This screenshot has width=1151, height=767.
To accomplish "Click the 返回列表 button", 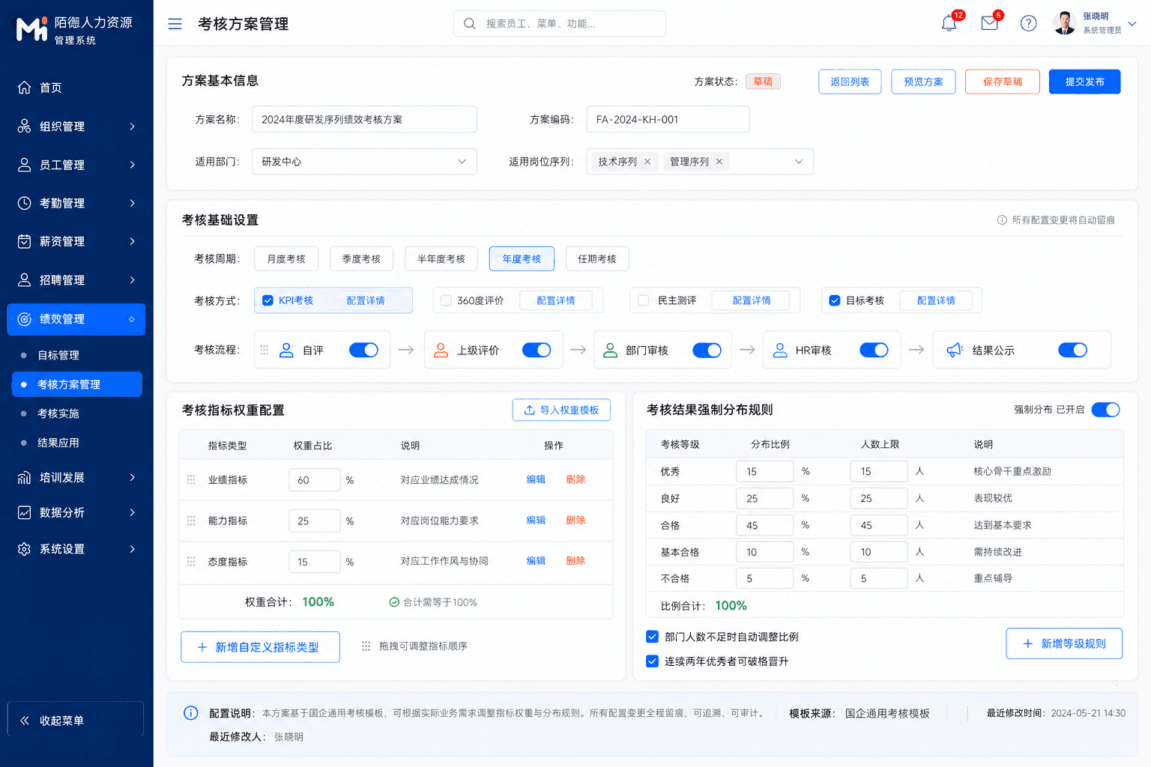I will click(x=850, y=82).
